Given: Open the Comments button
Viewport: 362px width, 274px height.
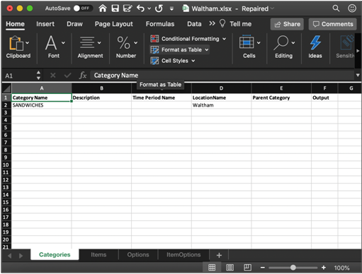Looking at the screenshot, I should [332, 24].
